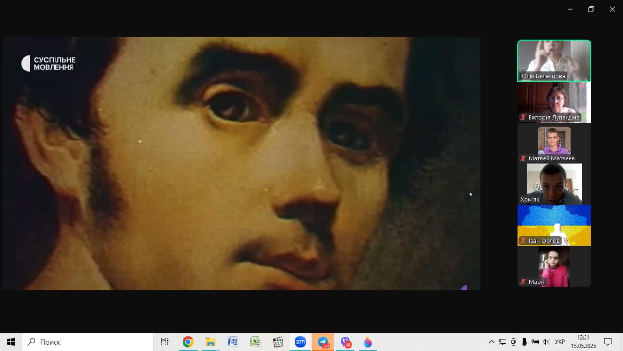Expand the hidden system tray icons
The height and width of the screenshot is (351, 623).
coord(492,342)
